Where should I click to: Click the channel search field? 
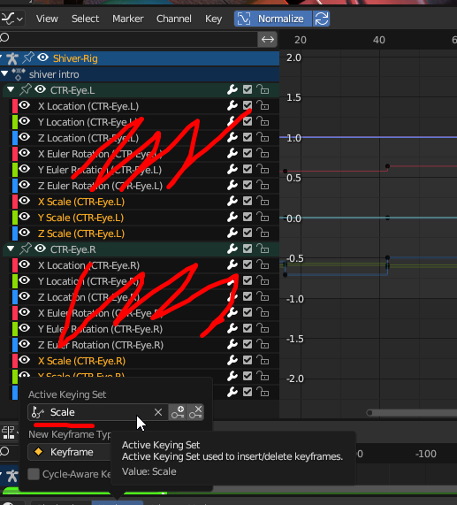[x=129, y=39]
